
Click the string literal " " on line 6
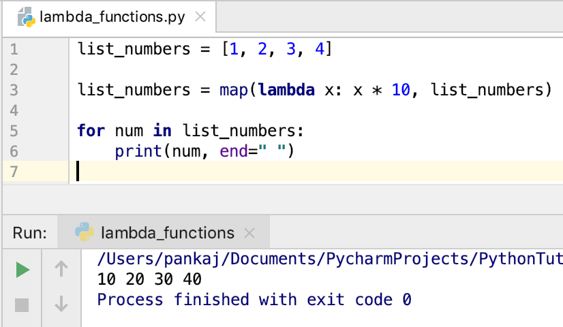tap(272, 151)
